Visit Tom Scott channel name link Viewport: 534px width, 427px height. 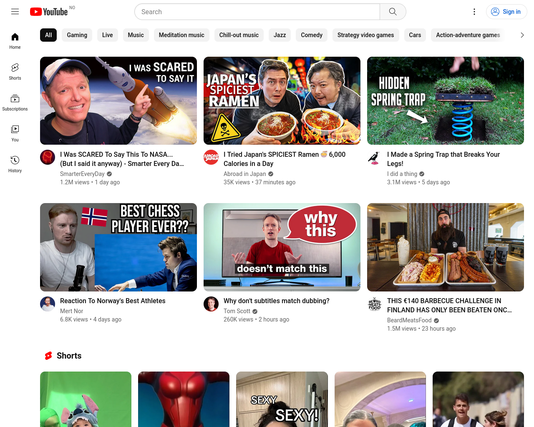(237, 311)
